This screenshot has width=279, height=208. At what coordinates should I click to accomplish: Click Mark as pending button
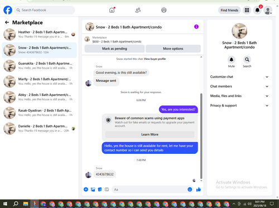point(114,49)
